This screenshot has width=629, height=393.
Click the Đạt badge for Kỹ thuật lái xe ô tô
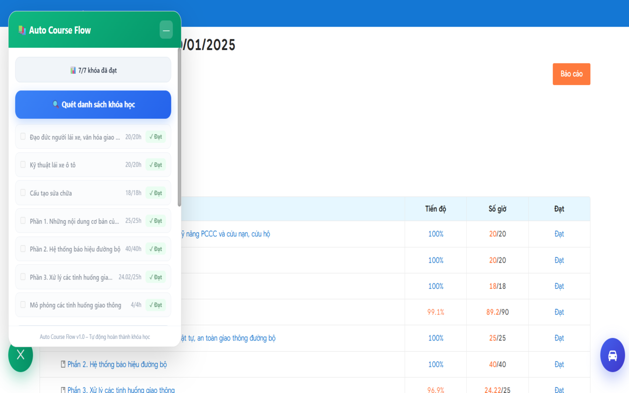[x=155, y=165]
